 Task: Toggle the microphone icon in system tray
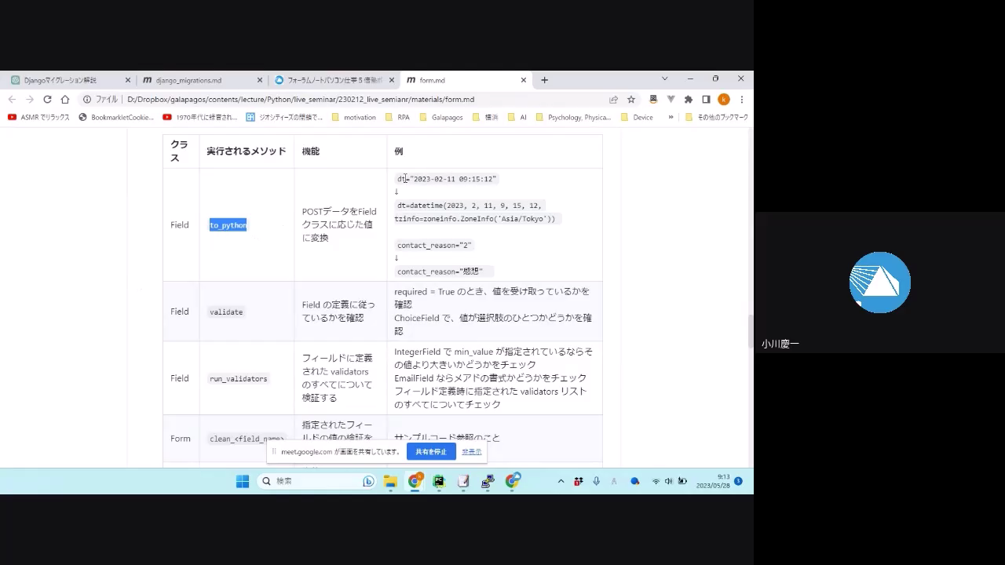point(597,481)
